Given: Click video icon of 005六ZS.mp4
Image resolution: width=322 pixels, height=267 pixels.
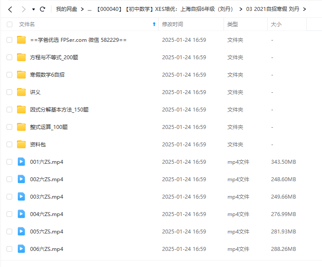Looking at the screenshot, I should (x=21, y=231).
